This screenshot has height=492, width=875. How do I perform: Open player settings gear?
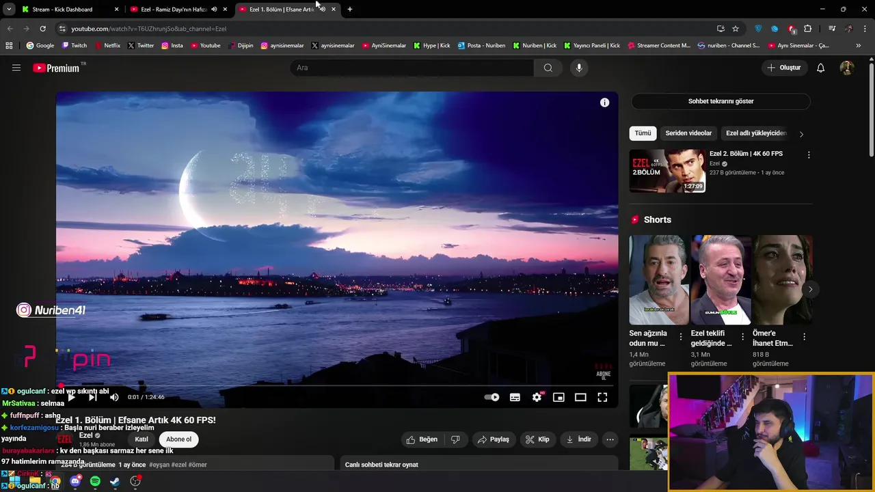coord(537,397)
